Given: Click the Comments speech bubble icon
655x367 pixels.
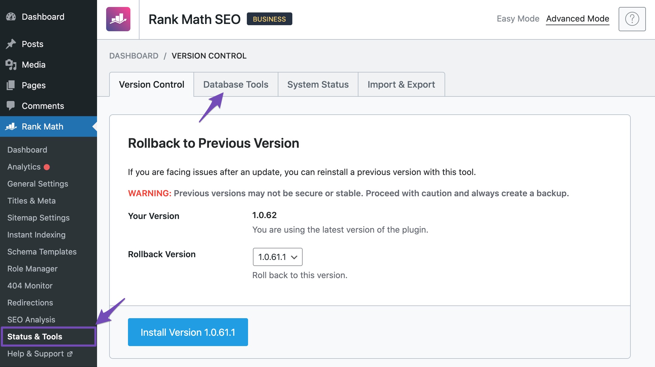Looking at the screenshot, I should pyautogui.click(x=11, y=106).
